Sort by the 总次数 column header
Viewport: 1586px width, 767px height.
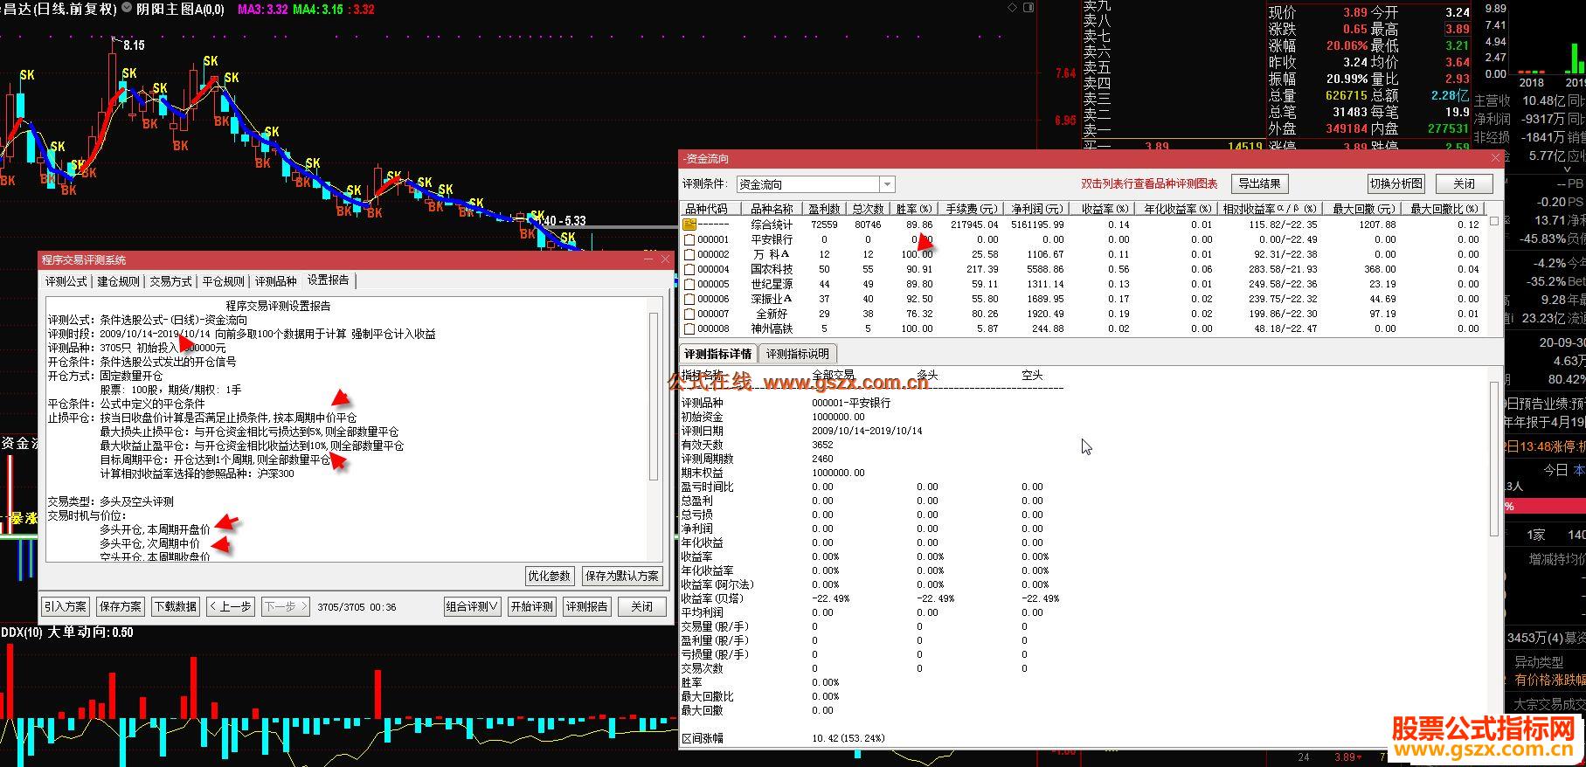tap(867, 209)
